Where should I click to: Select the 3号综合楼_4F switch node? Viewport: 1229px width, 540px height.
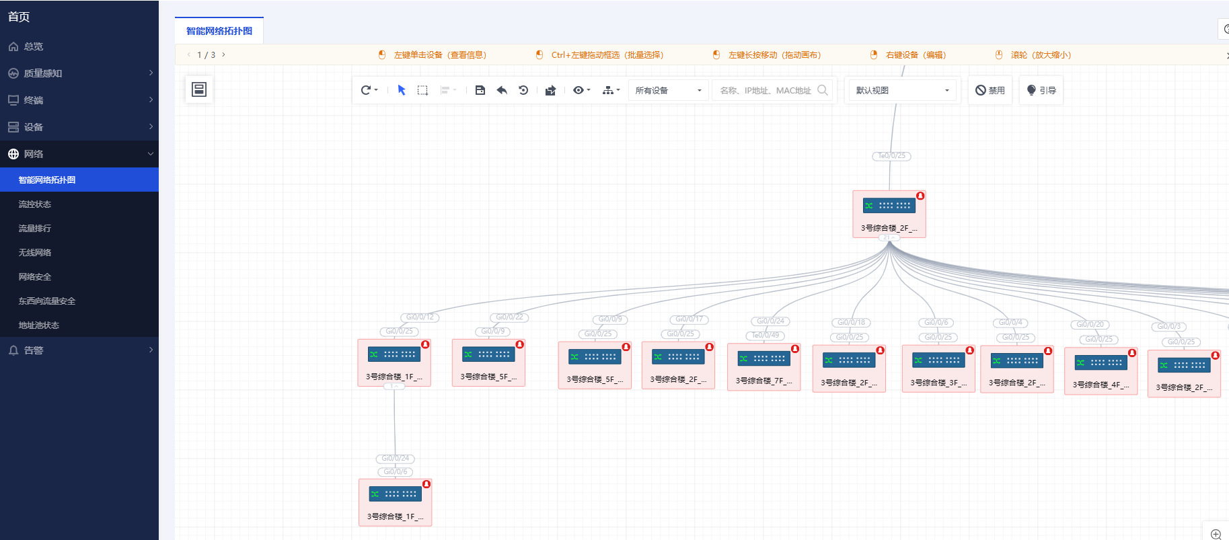(x=1101, y=371)
